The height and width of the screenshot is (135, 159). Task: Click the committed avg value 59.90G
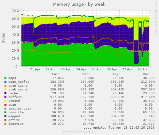click(118, 112)
